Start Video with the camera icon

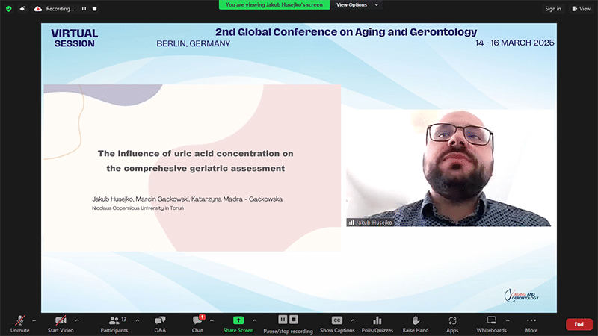pos(61,321)
